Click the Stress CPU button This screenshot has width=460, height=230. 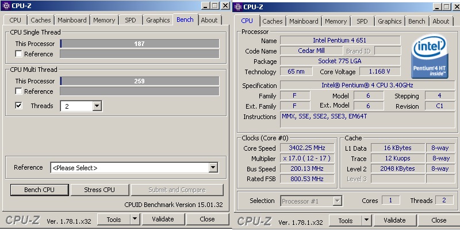pyautogui.click(x=99, y=190)
